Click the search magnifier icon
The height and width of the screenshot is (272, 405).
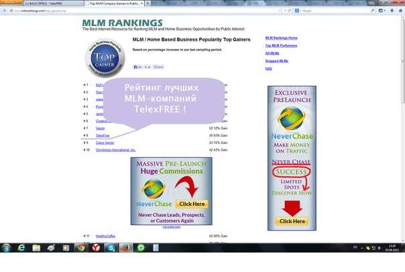372,11
